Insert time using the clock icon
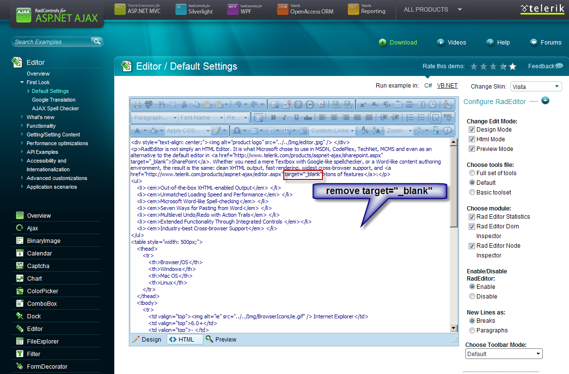This screenshot has width=569, height=374. (x=432, y=105)
